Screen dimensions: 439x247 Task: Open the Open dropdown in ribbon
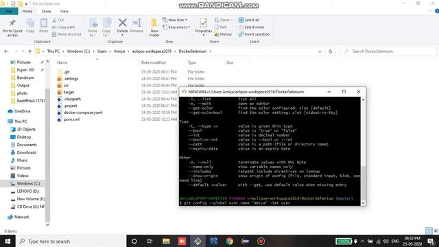224,20
